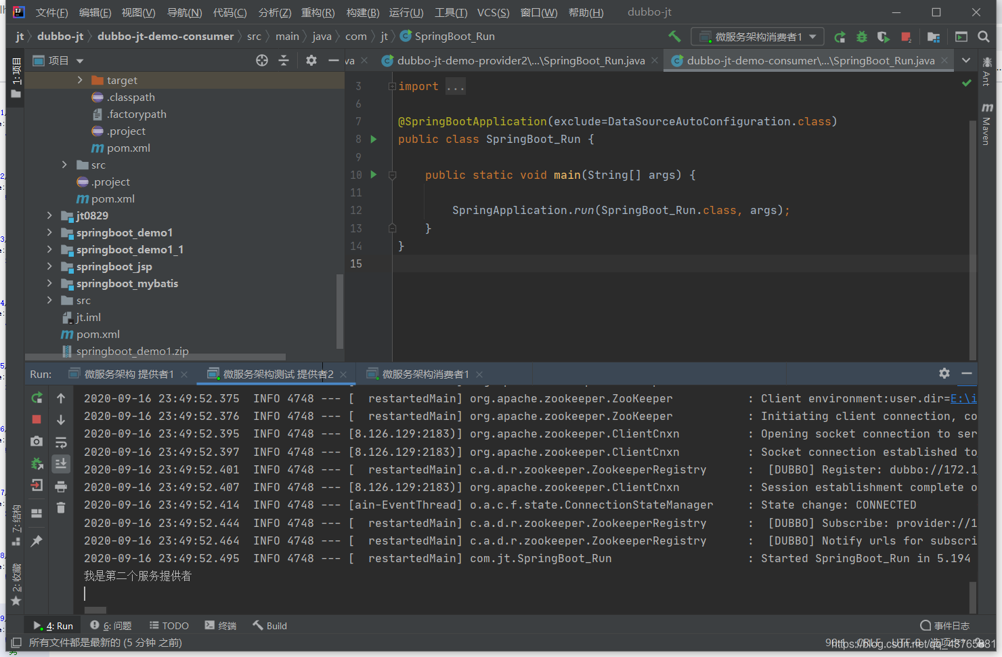Viewport: 1002px width, 657px height.
Task: Toggle the Ant side panel
Action: tap(986, 72)
